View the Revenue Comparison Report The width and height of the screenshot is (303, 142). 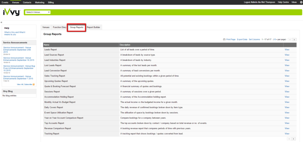tap(287, 128)
